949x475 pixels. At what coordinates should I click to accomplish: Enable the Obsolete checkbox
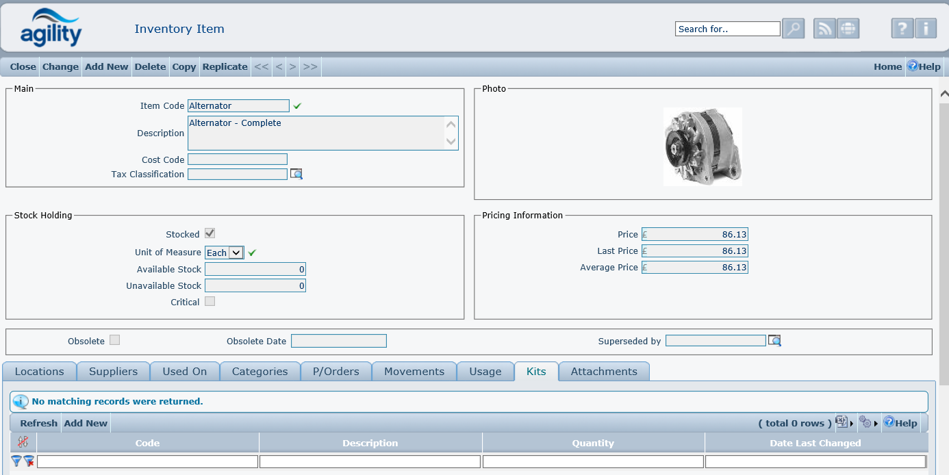point(114,340)
